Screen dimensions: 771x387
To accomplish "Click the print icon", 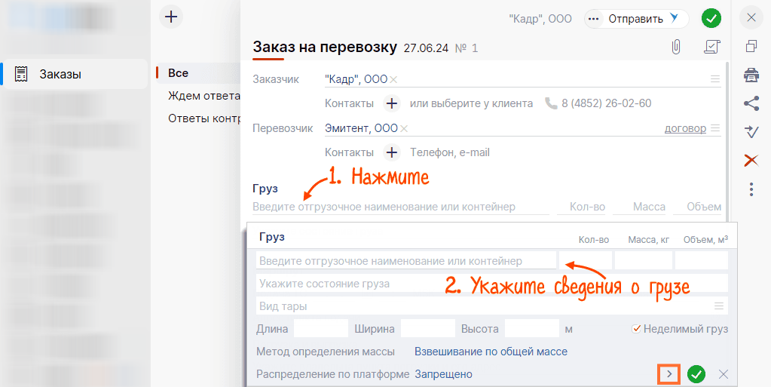I will [x=751, y=75].
